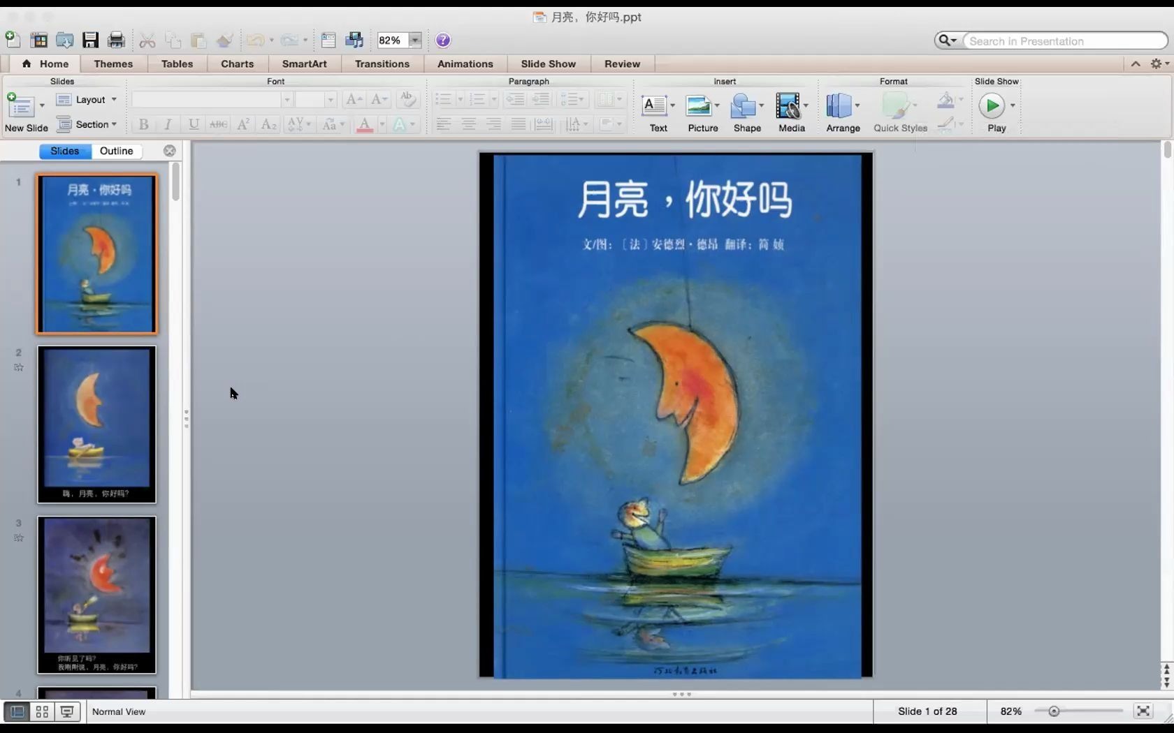Open the Help question mark icon

pyautogui.click(x=443, y=40)
